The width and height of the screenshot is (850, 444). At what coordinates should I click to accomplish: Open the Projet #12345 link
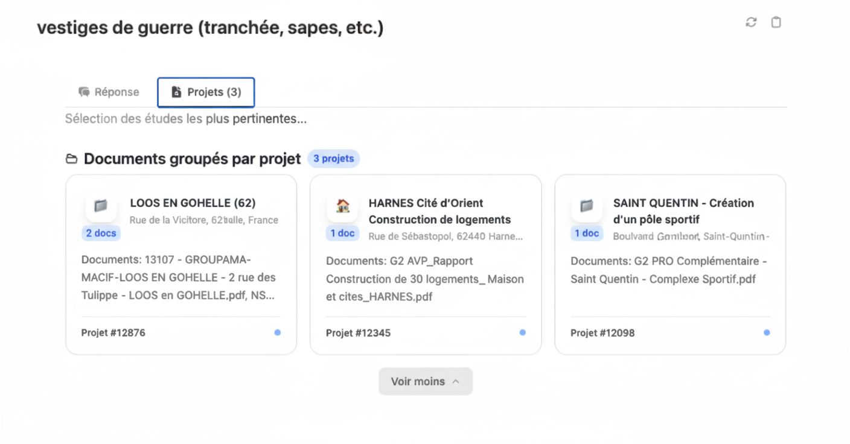point(358,332)
